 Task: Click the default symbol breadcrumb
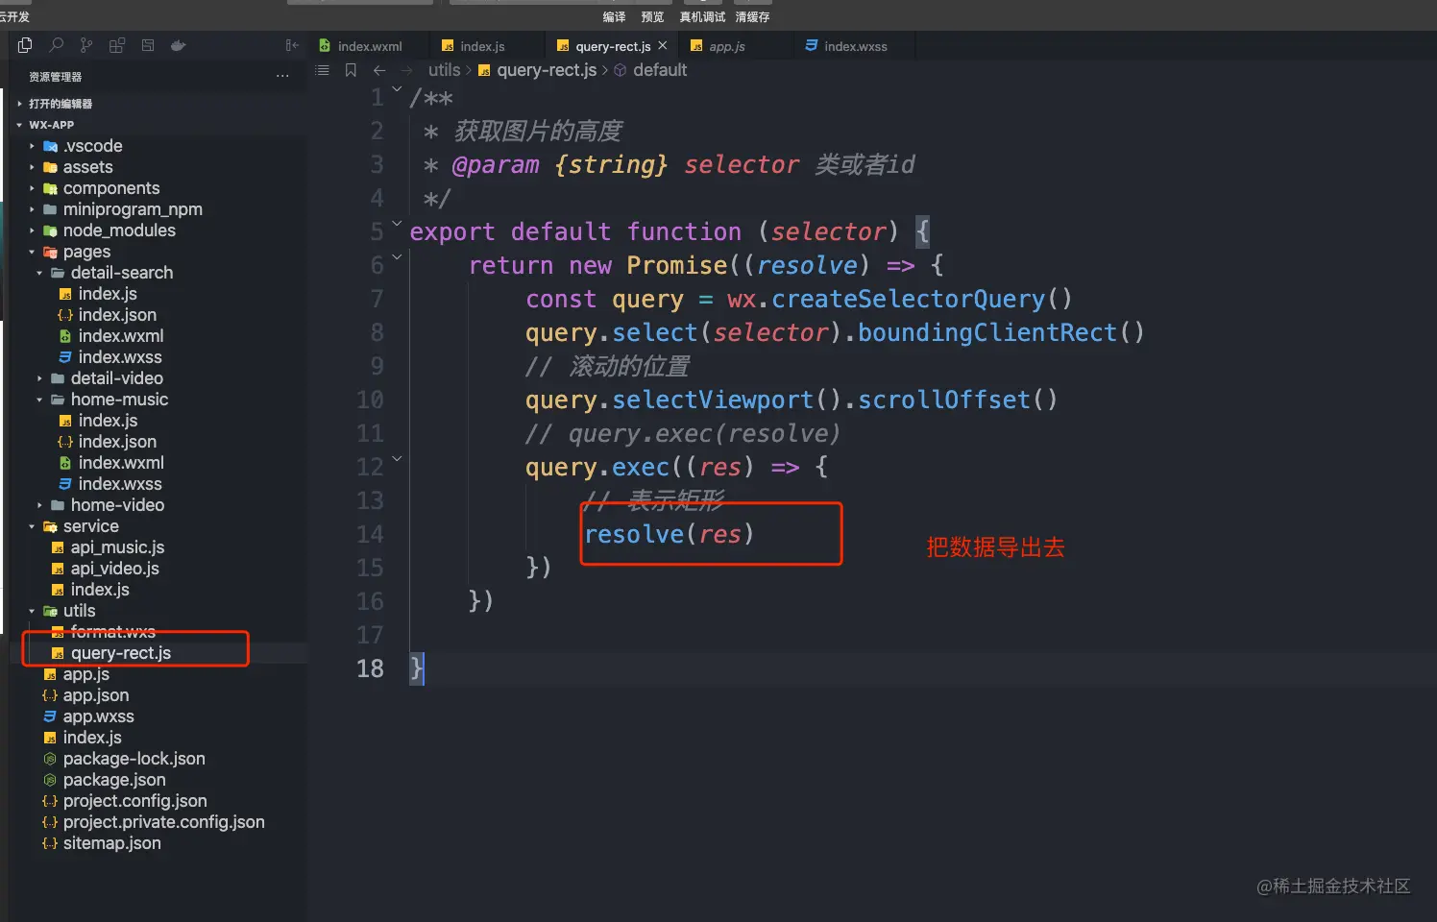(x=660, y=70)
